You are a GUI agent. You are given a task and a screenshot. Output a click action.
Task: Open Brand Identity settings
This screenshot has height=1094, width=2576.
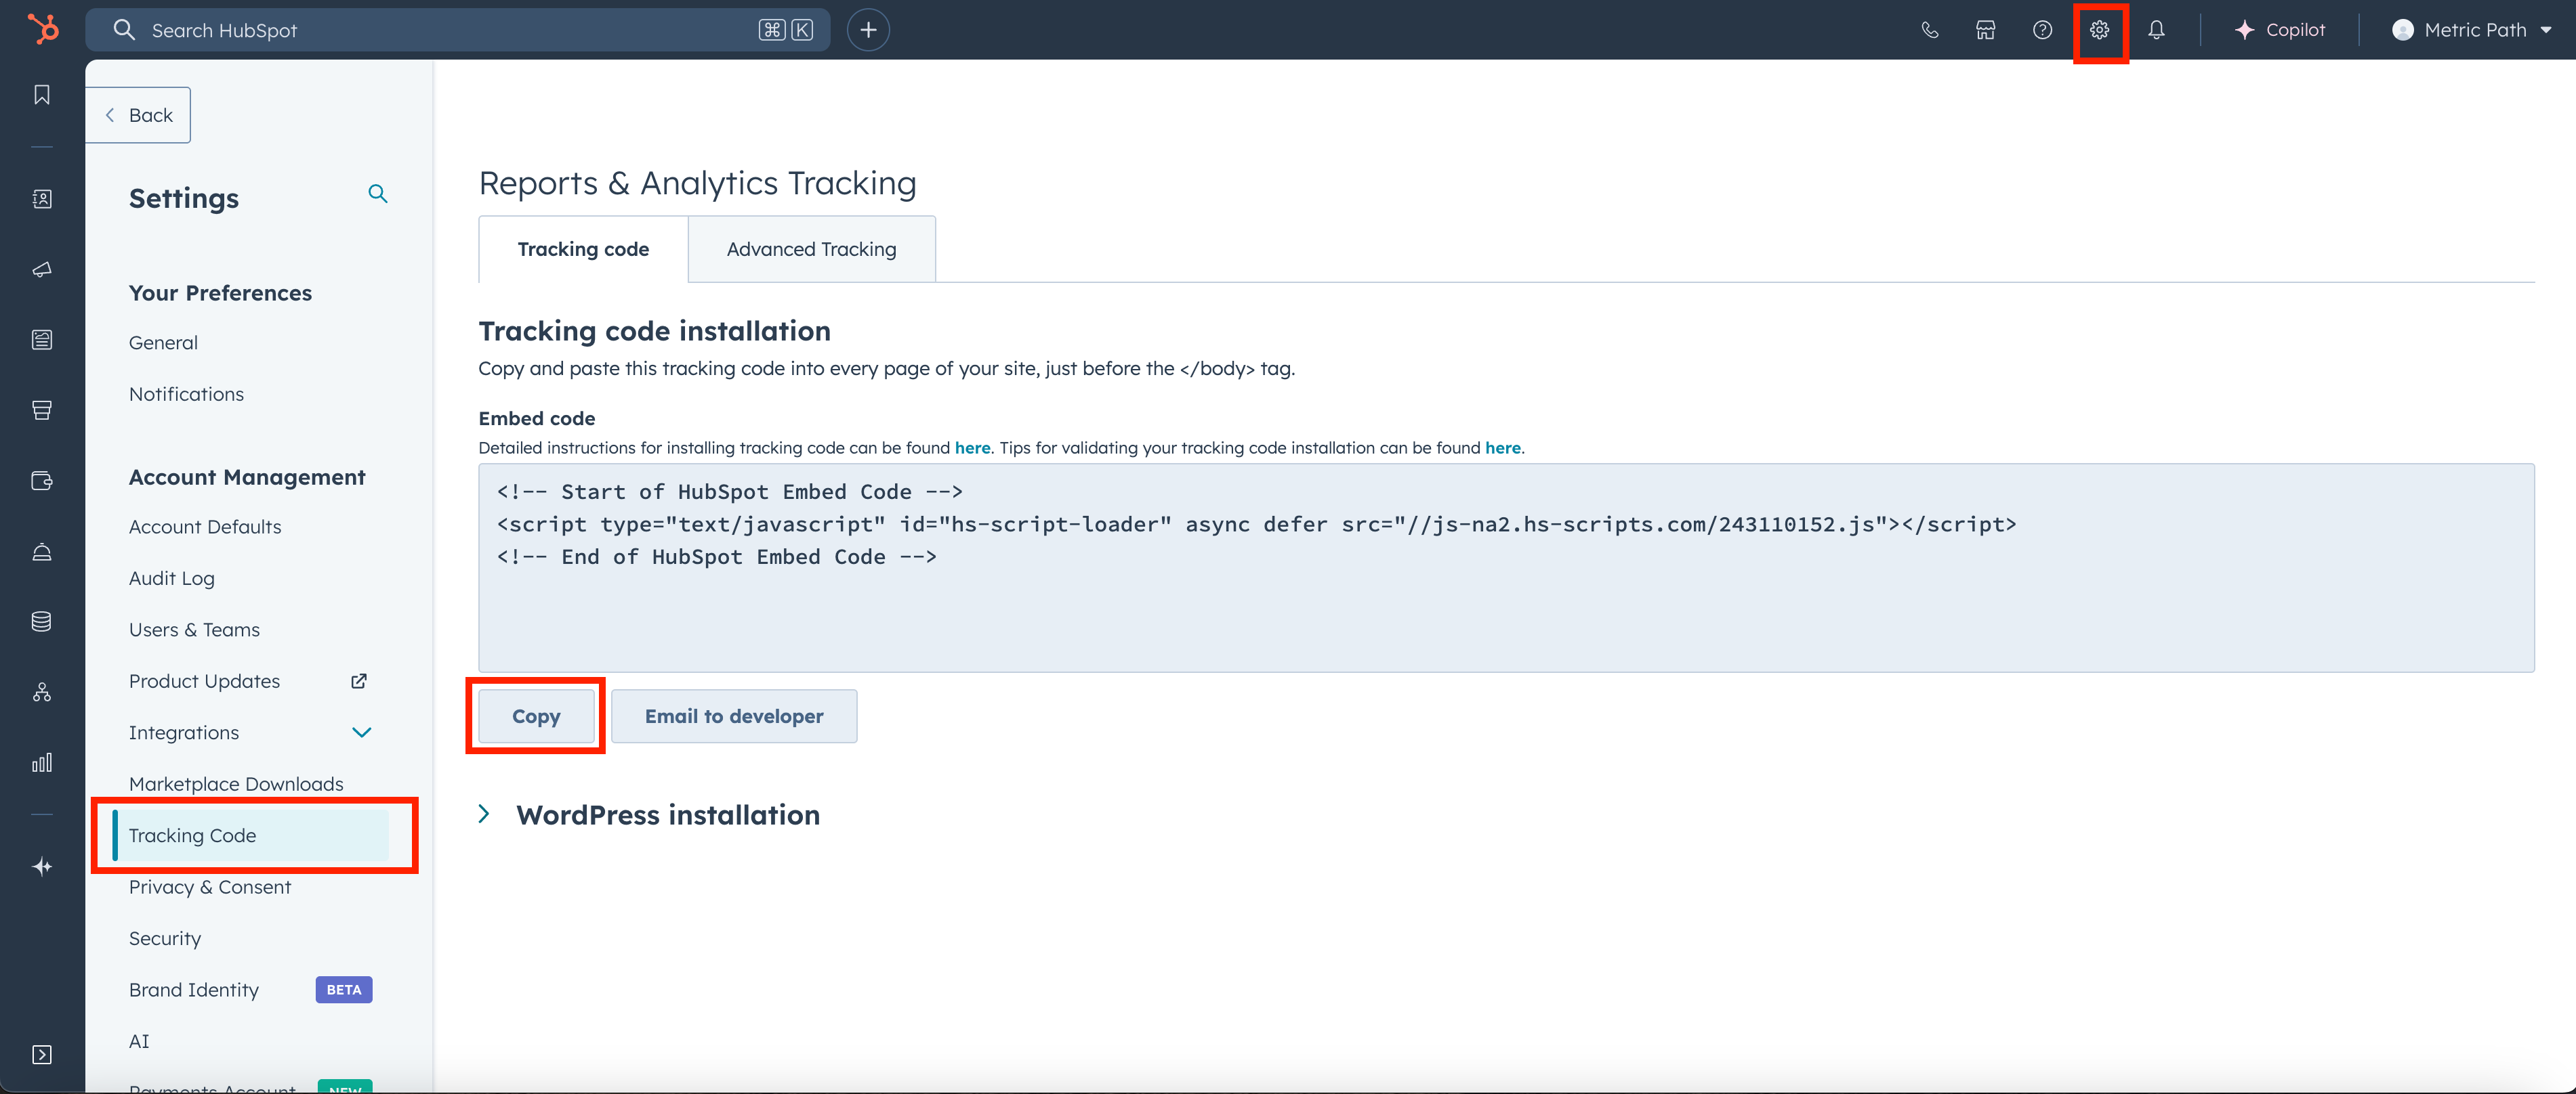[x=194, y=990]
